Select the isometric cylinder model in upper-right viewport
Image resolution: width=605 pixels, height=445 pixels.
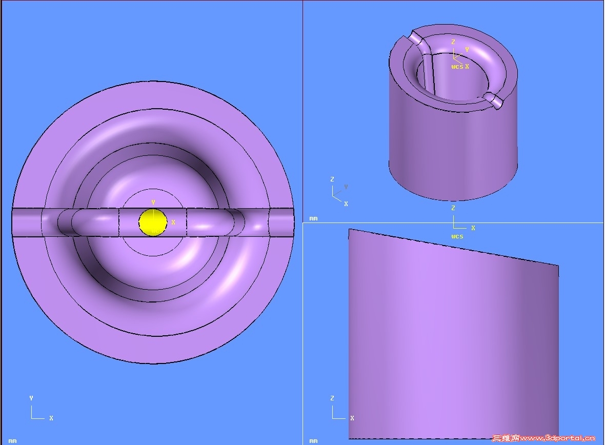pyautogui.click(x=453, y=112)
